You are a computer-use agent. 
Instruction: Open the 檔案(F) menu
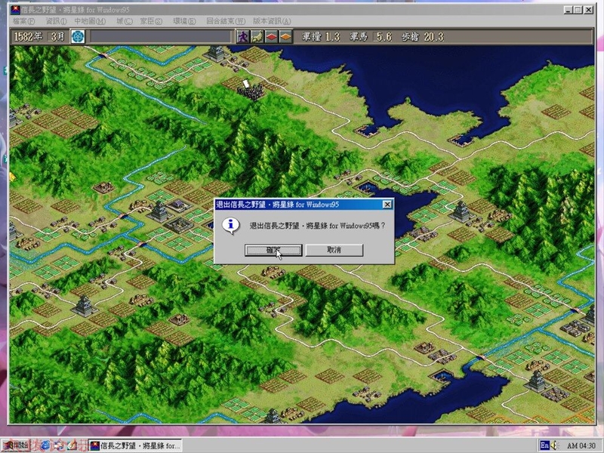24,21
